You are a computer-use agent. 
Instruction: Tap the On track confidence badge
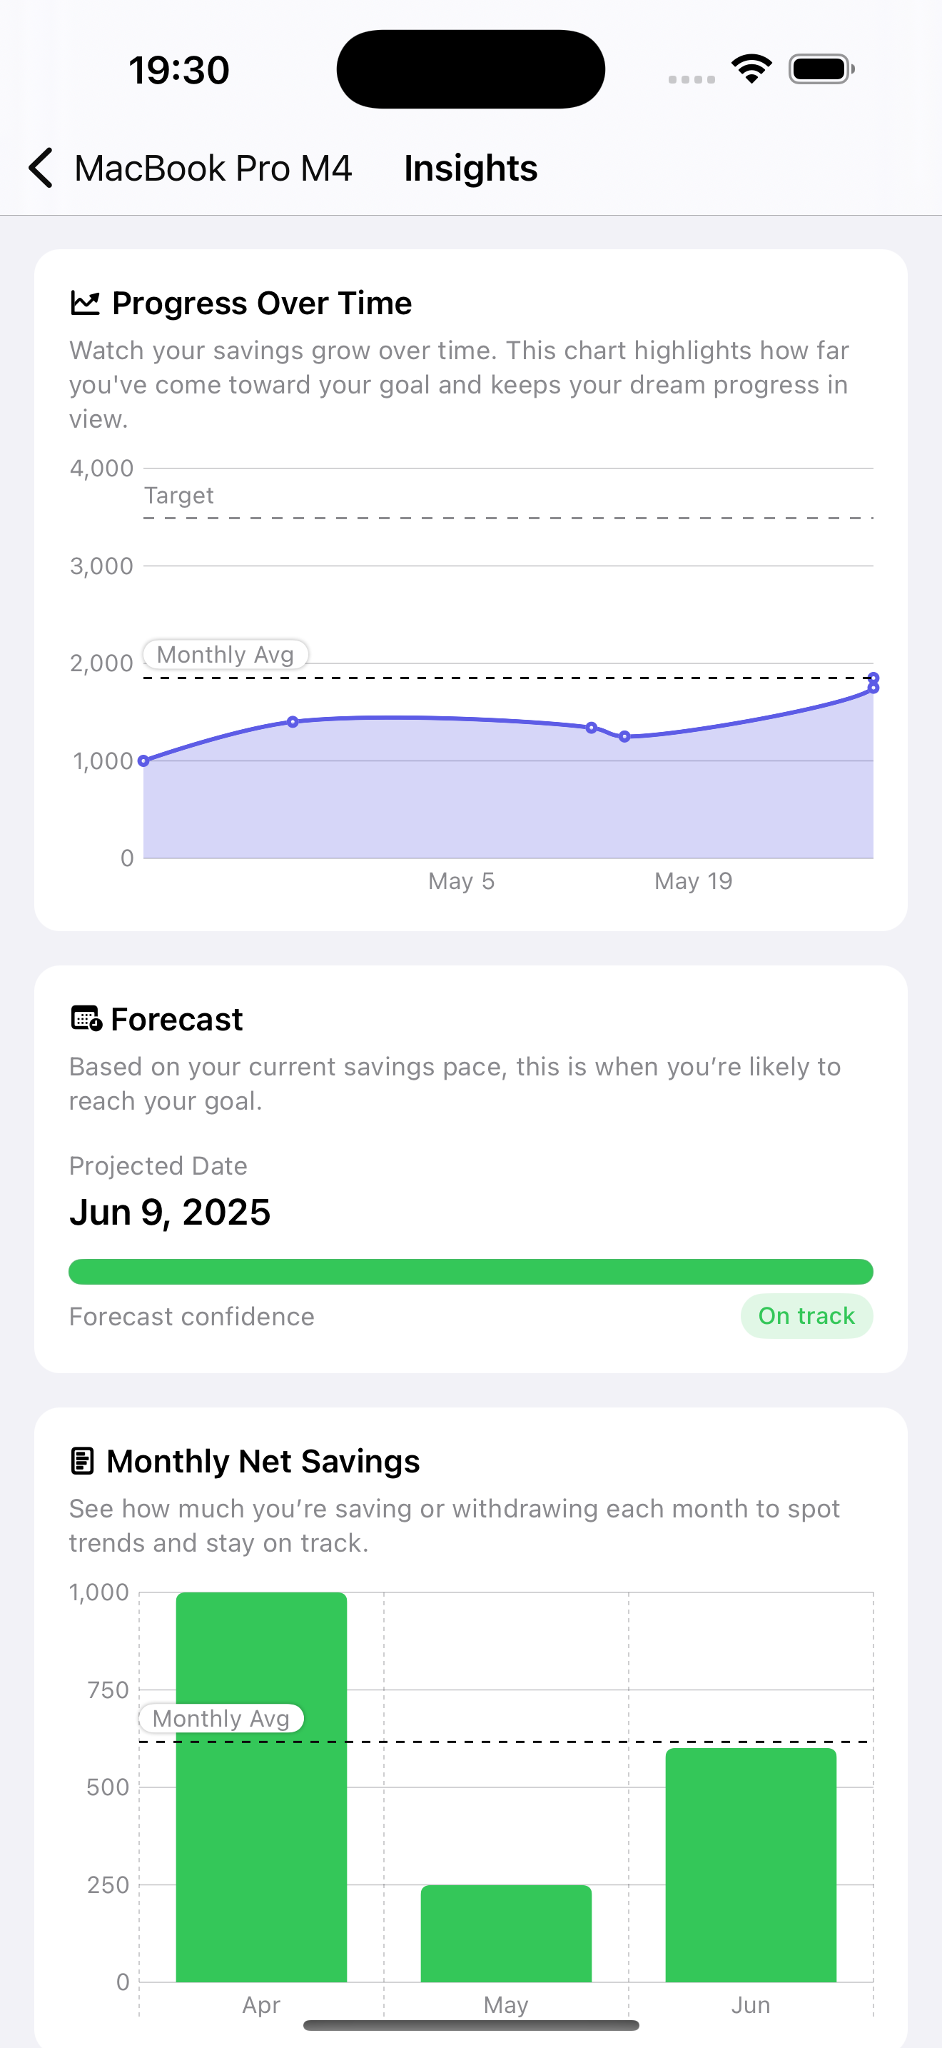tap(806, 1316)
